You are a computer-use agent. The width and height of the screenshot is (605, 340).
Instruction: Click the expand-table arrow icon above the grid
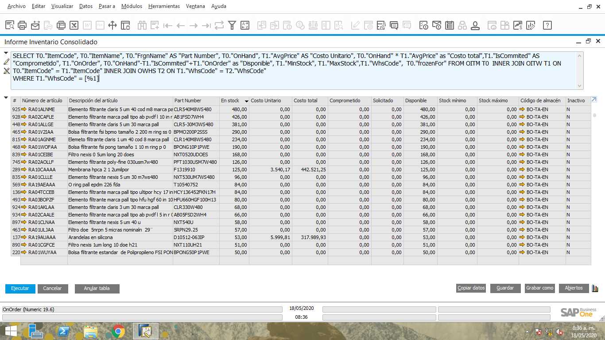pos(594,100)
